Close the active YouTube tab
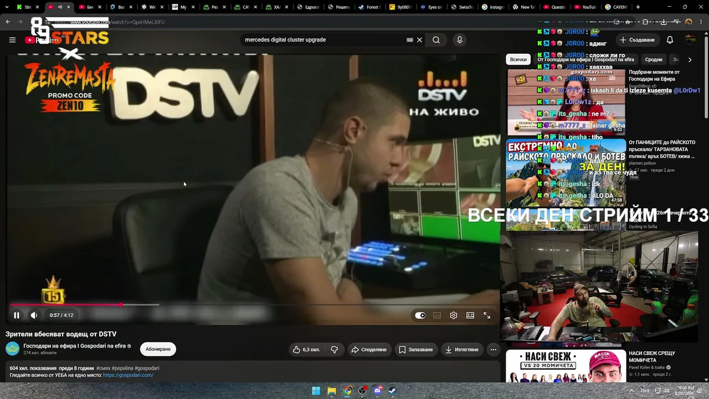Viewport: 709px width, 399px height. click(69, 7)
